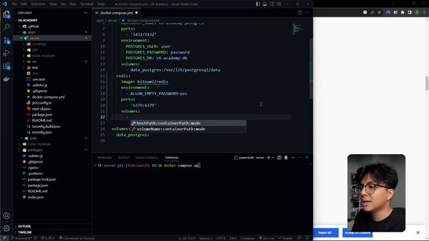
Task: Switch to the Problems panel tab
Action: click(105, 158)
